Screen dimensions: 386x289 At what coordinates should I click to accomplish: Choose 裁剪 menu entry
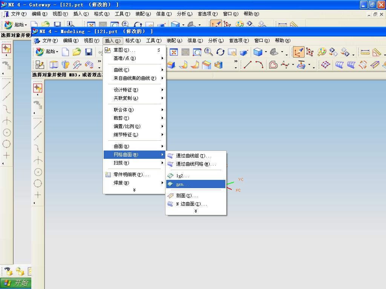pos(135,118)
